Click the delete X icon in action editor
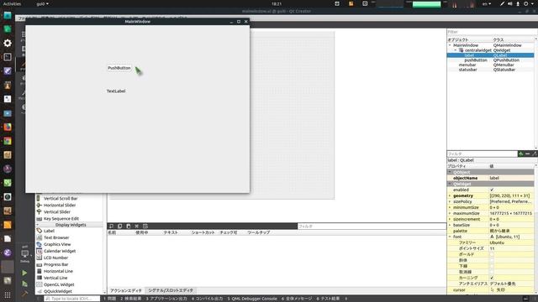Screen dimensions: 538x302 pyautogui.click(x=136, y=226)
